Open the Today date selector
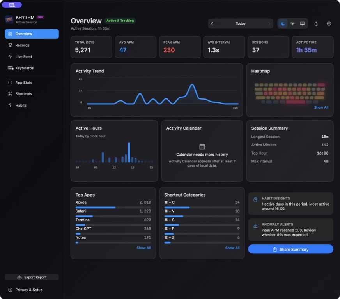This screenshot has height=299, width=340. (x=241, y=24)
